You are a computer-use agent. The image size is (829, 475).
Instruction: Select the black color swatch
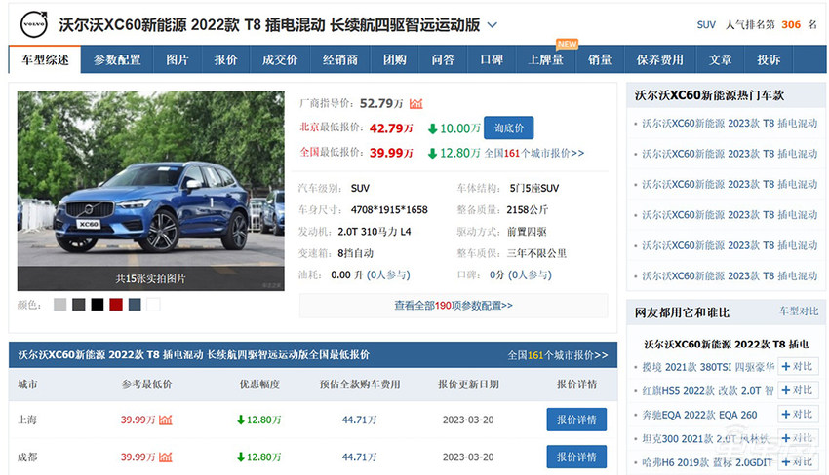98,304
